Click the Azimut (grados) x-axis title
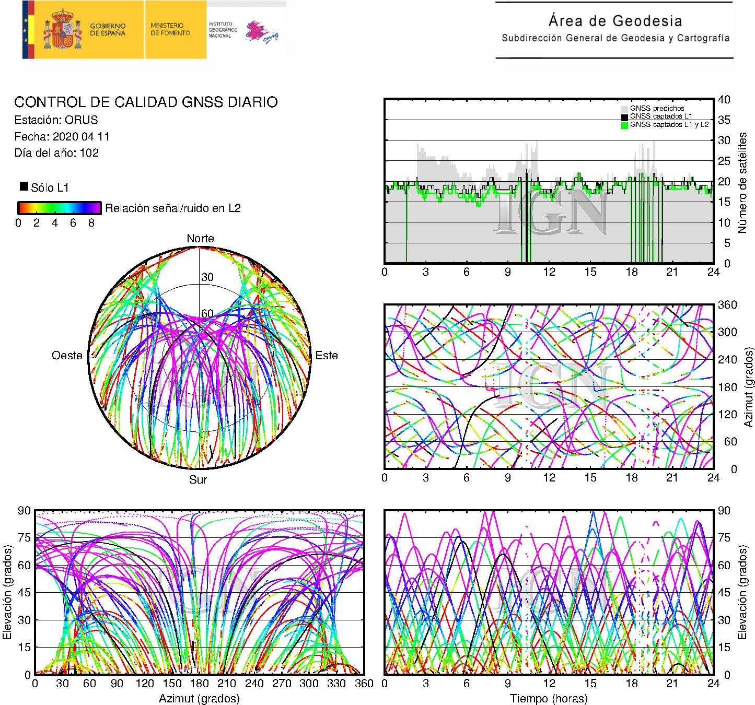 click(x=199, y=698)
